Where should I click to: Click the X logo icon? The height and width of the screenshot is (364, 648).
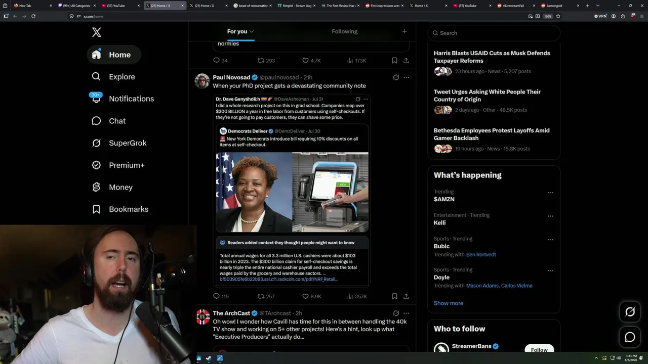pyautogui.click(x=97, y=32)
